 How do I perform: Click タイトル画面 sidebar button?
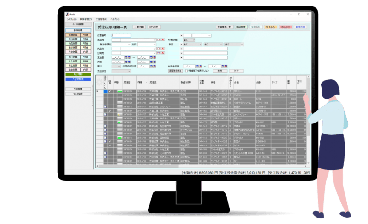coord(78,24)
